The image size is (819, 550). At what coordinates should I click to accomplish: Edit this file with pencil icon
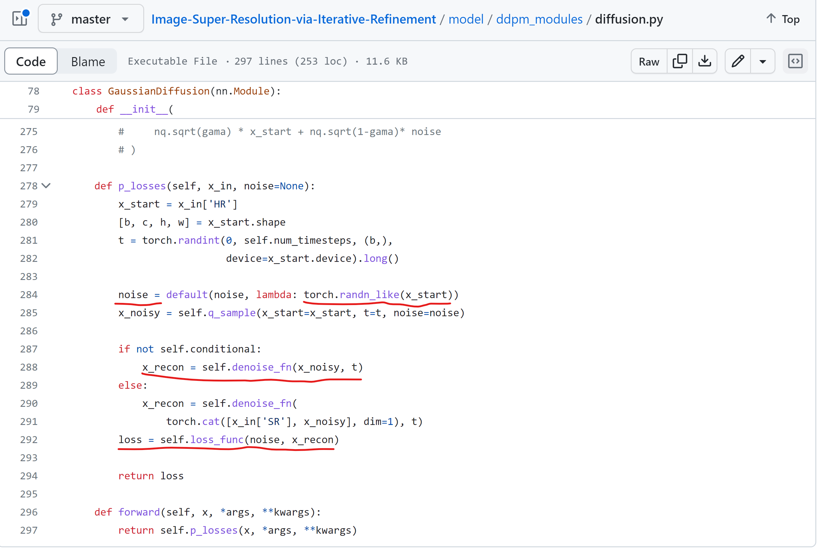[738, 61]
